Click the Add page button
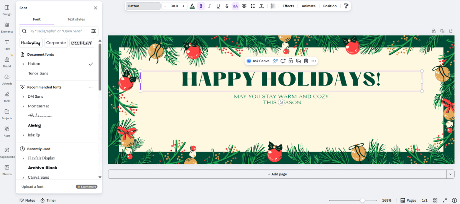This screenshot has height=204, width=460. pyautogui.click(x=277, y=174)
